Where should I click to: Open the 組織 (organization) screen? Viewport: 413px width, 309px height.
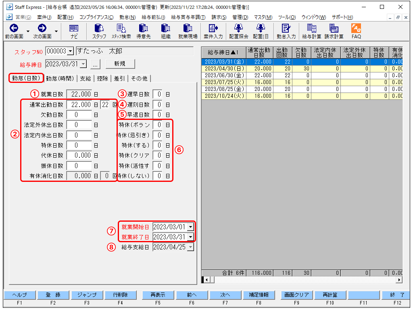coord(165,31)
